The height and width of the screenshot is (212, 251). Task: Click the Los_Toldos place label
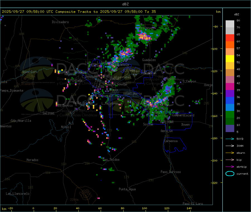[x=111, y=160]
